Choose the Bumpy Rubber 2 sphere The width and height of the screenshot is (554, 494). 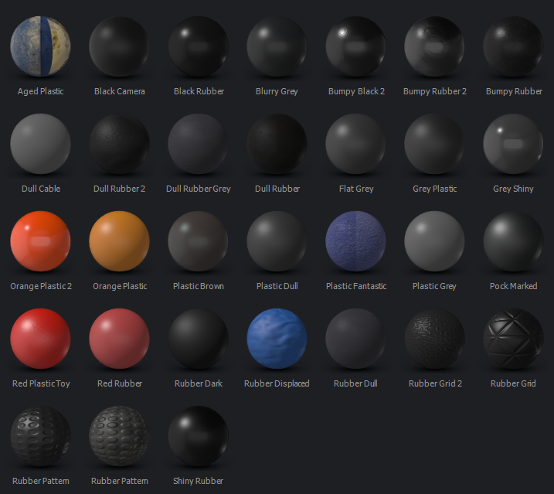[434, 46]
